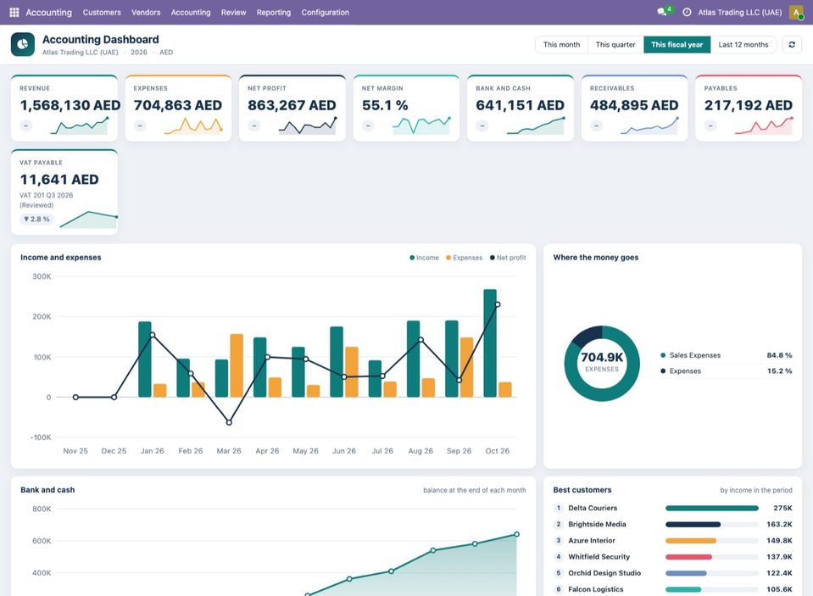Open the user avatar A

tap(796, 12)
